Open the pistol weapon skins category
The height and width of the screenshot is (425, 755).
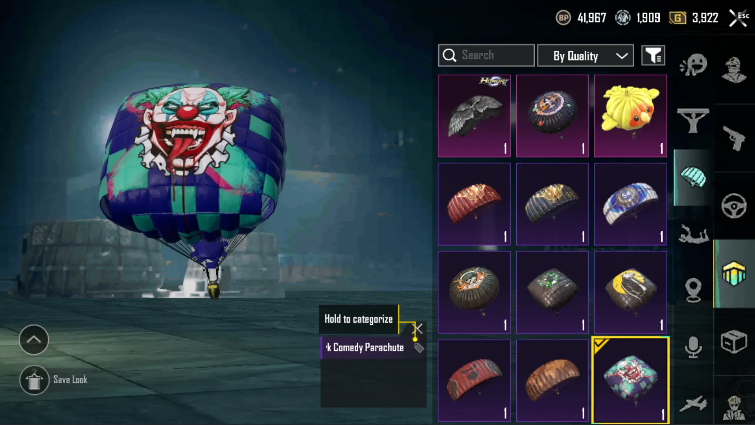[734, 138]
